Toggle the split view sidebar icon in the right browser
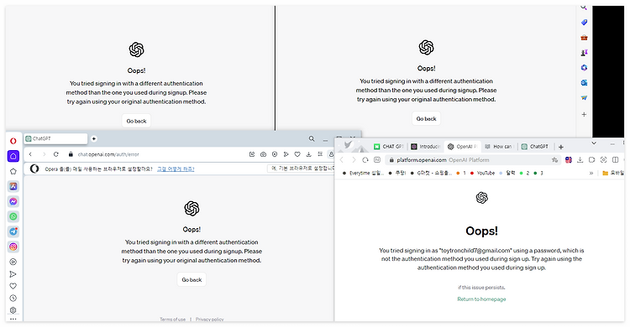This screenshot has height=327, width=630. (x=615, y=159)
